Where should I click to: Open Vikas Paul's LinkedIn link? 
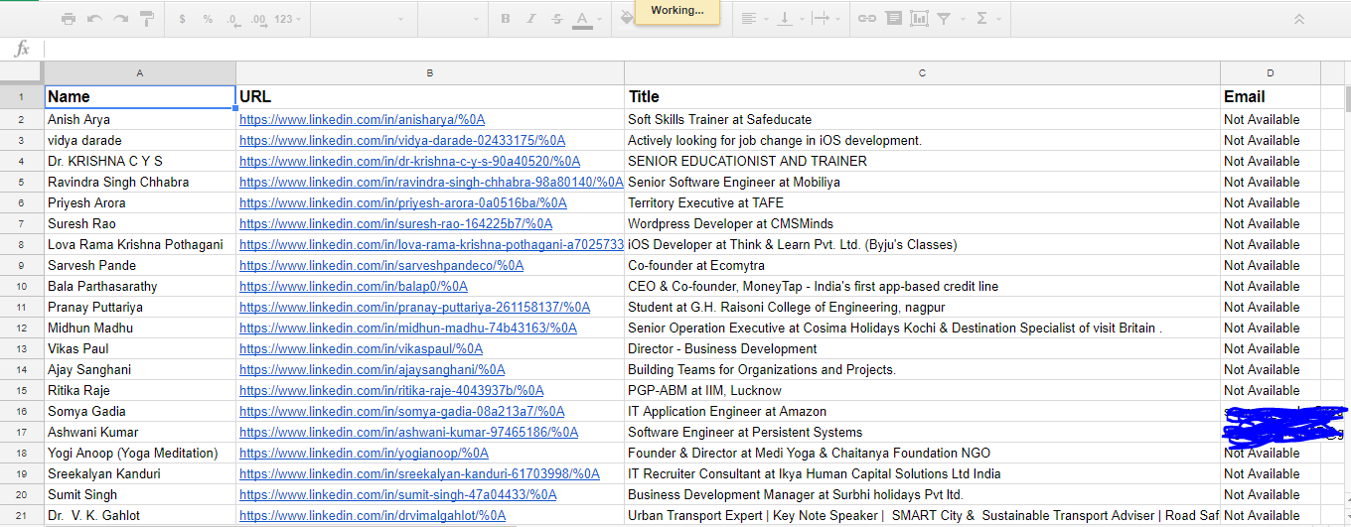click(361, 348)
